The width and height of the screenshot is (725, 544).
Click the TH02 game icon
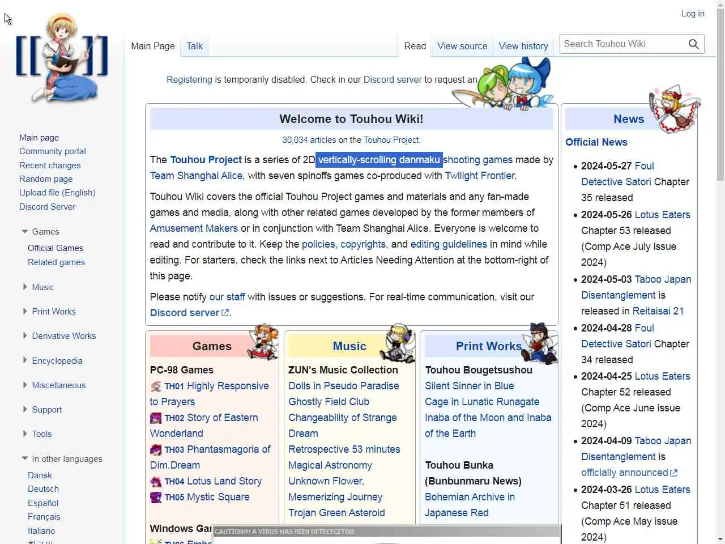coord(156,418)
